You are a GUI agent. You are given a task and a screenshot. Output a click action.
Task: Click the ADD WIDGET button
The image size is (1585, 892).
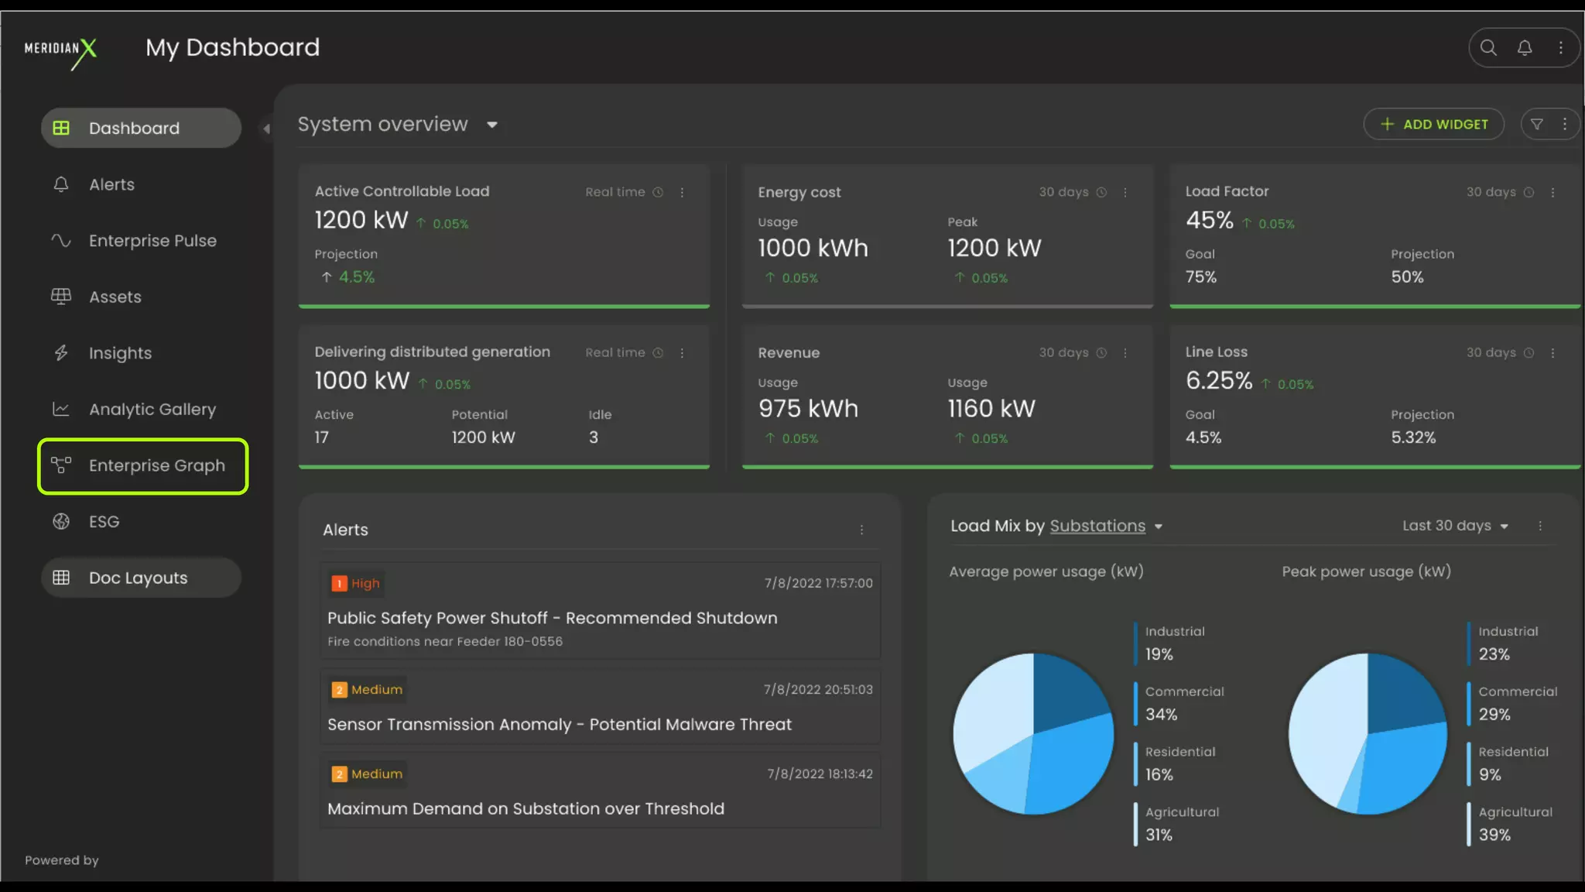tap(1433, 125)
